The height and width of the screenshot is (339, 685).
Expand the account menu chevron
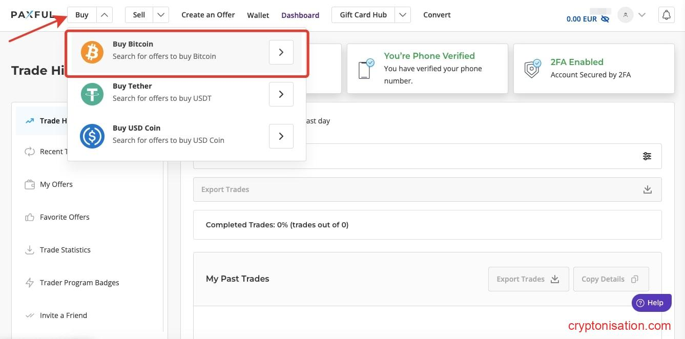point(641,15)
